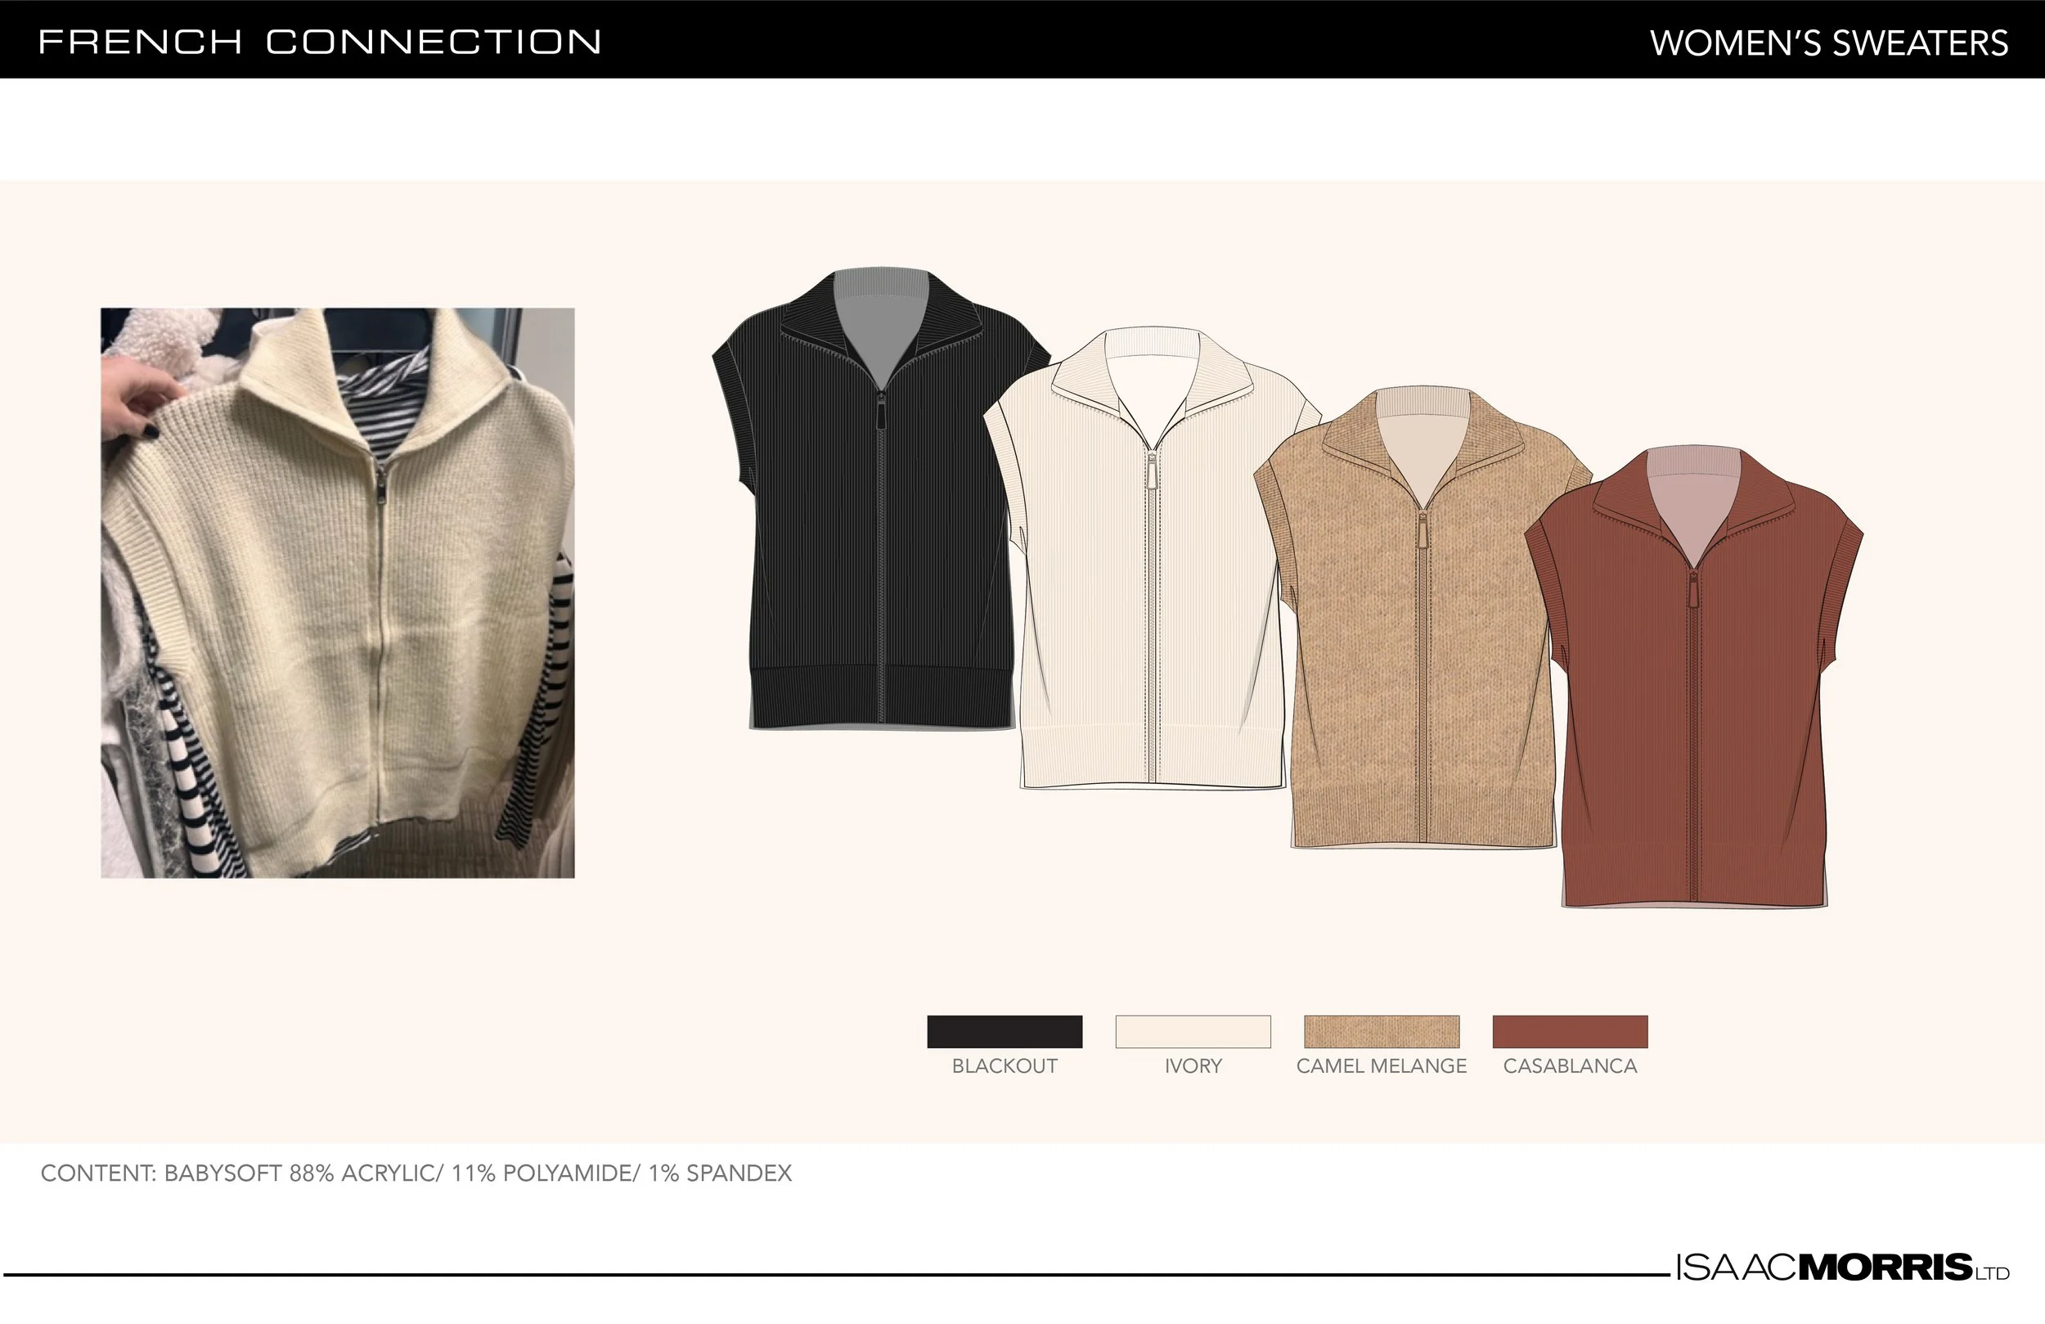This screenshot has width=2045, height=1324.
Task: Click the Camel Melange color swatch
Action: pos(1382,1032)
